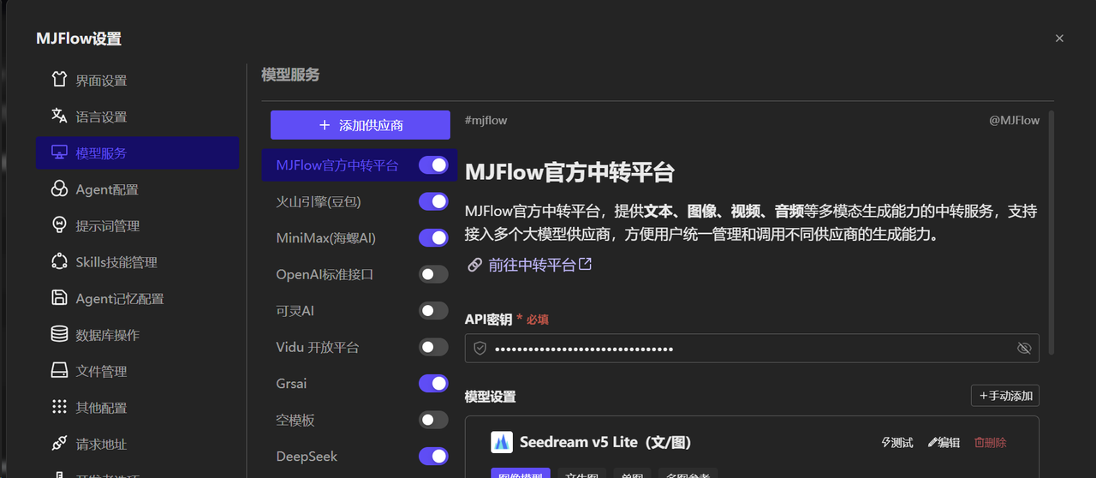
Task: Open 界面设置 in sidebar
Action: (137, 80)
